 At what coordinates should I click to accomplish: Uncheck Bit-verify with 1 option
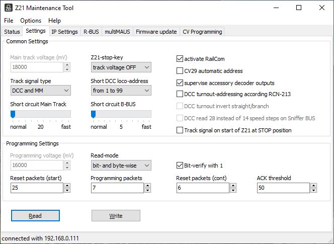(x=180, y=165)
